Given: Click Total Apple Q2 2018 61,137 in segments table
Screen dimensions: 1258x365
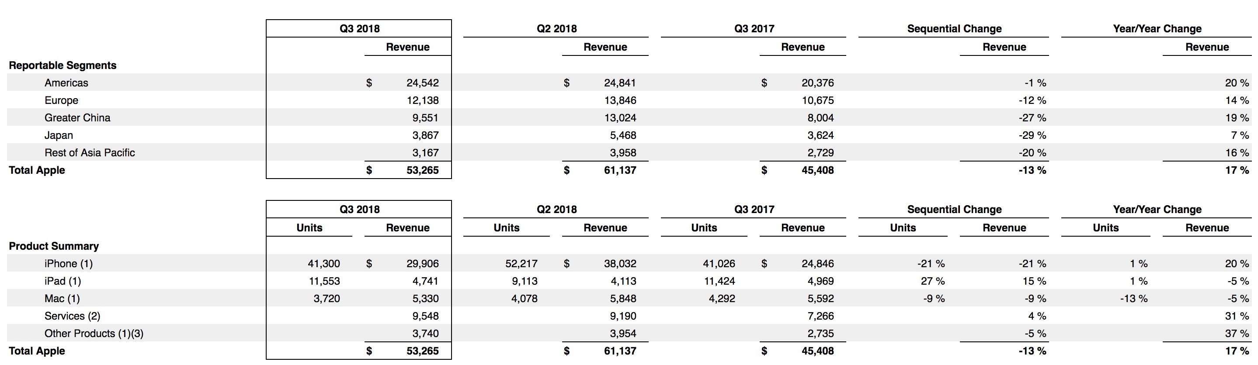Looking at the screenshot, I should (x=620, y=170).
